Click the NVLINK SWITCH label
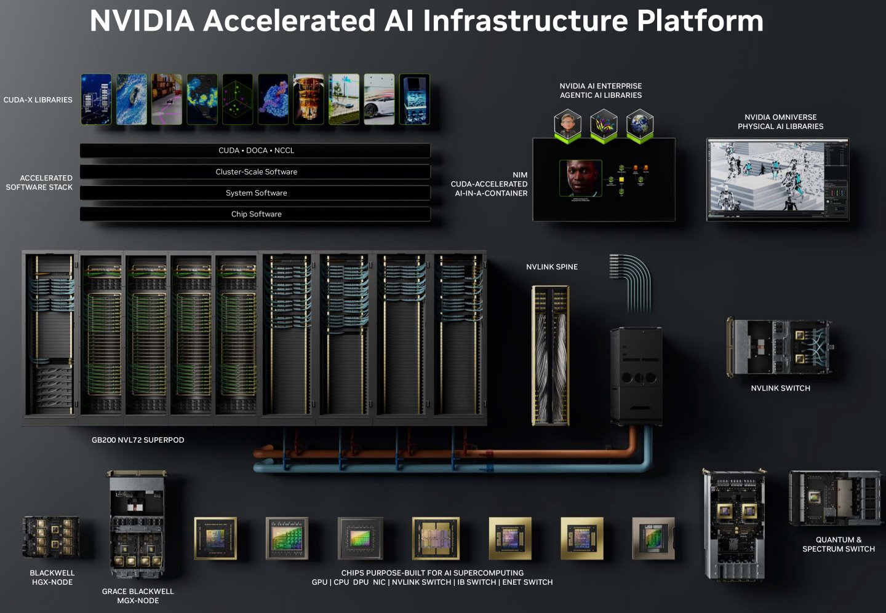The height and width of the screenshot is (613, 886). coord(780,388)
